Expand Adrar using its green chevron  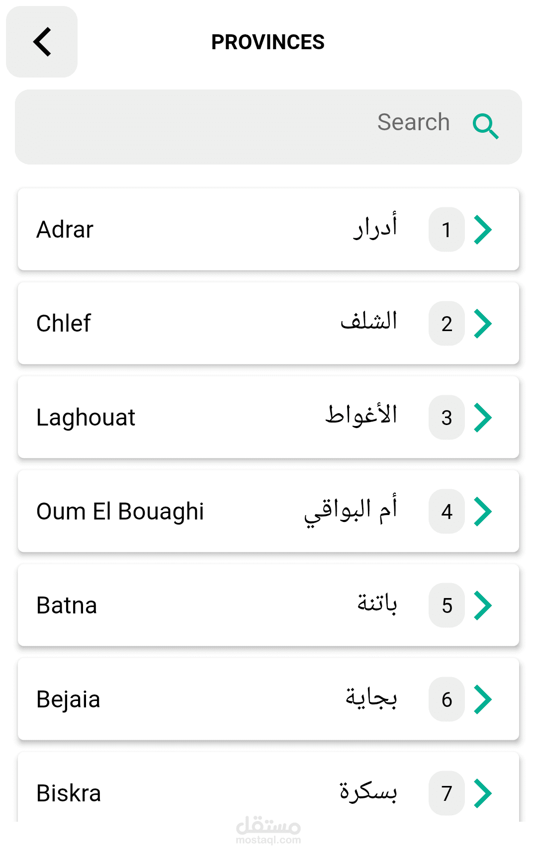(483, 230)
